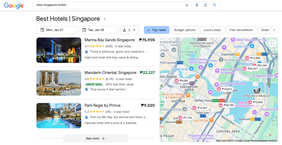Click the Asian Civilisations museum marker
This screenshot has width=282, height=145.
click(x=217, y=84)
